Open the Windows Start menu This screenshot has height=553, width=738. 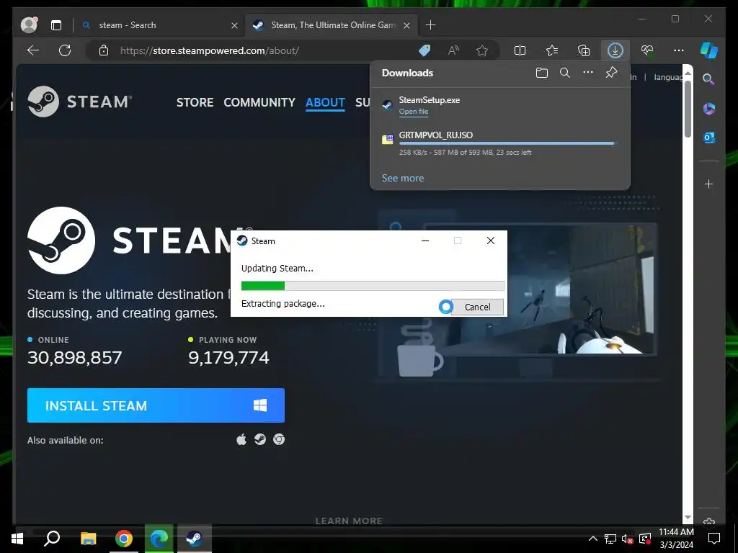coord(17,539)
